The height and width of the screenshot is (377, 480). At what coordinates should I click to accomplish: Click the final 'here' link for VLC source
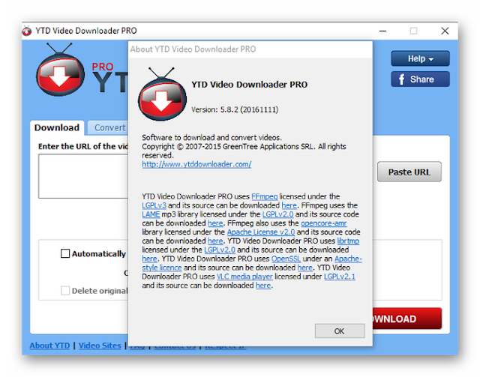263,286
